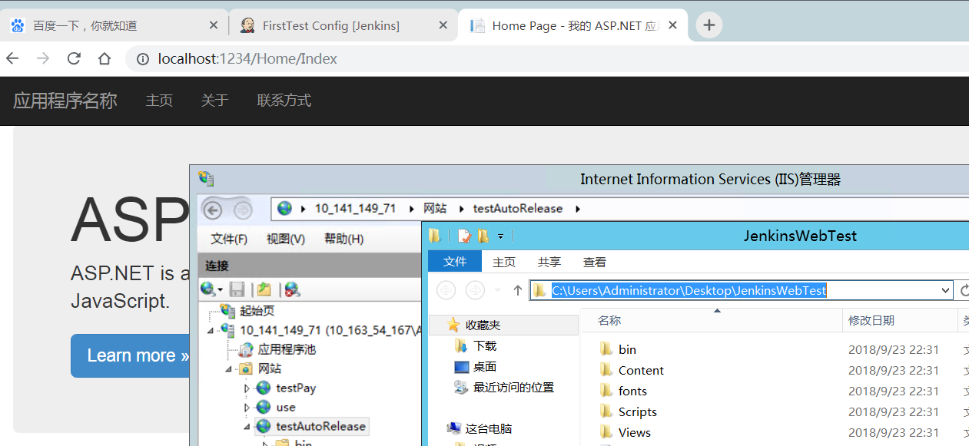This screenshot has width=969, height=446.
Task: View site info icon beside localhost URL
Action: (142, 58)
